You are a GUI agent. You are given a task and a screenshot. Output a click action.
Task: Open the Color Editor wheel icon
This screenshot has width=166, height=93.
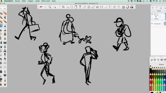(127, 7)
